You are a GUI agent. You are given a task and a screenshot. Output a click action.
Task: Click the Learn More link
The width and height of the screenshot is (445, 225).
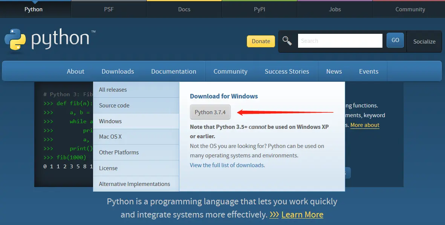pyautogui.click(x=302, y=214)
